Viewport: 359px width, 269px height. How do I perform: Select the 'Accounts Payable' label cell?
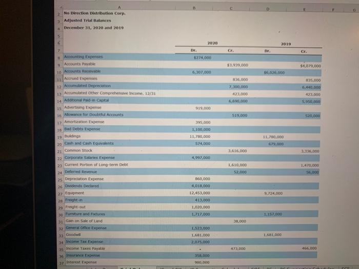pos(79,64)
